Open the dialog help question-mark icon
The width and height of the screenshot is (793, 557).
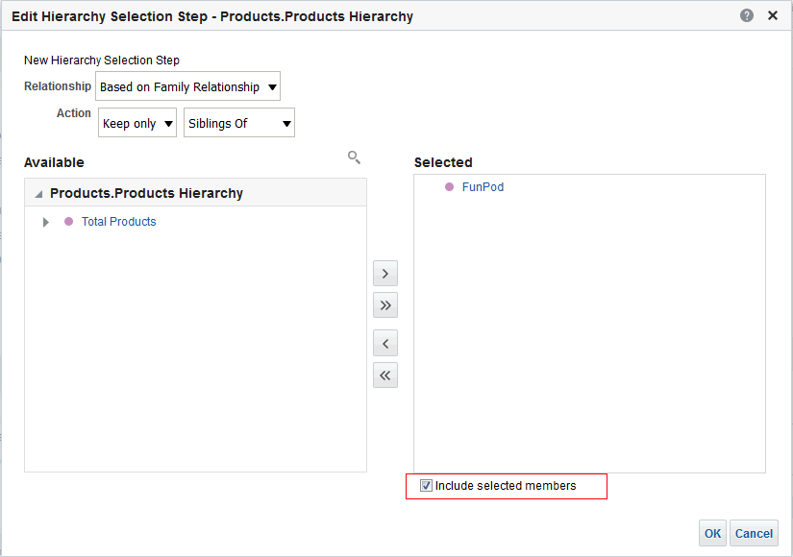(x=747, y=15)
